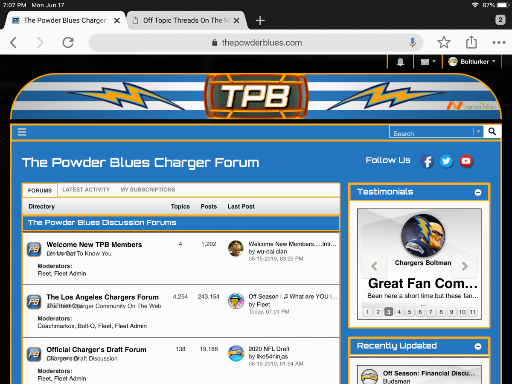Click into the Search field
Image resolution: width=512 pixels, height=384 pixels.
[431, 132]
